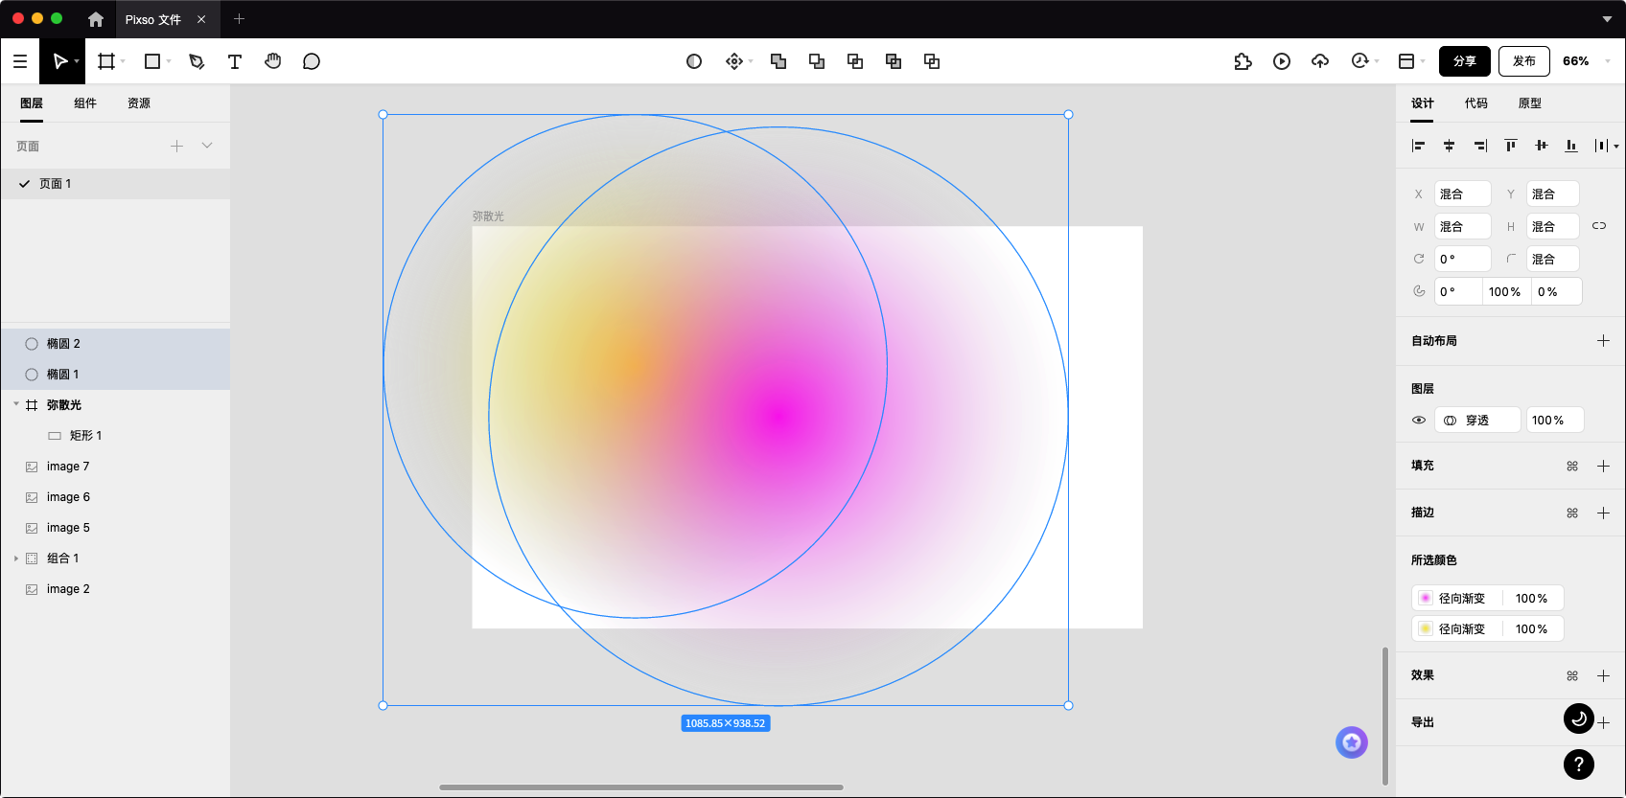Align selection to left edge
Screen dimensions: 1626x798
1419,146
